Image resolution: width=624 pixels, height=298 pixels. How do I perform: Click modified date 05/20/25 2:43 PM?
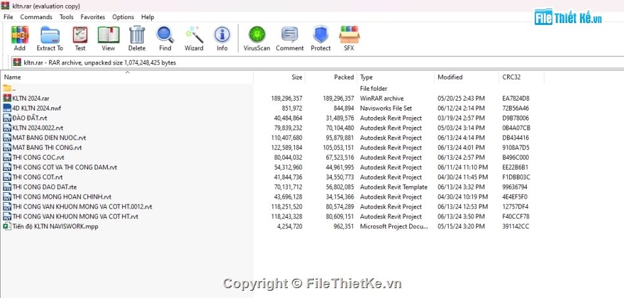(x=461, y=98)
